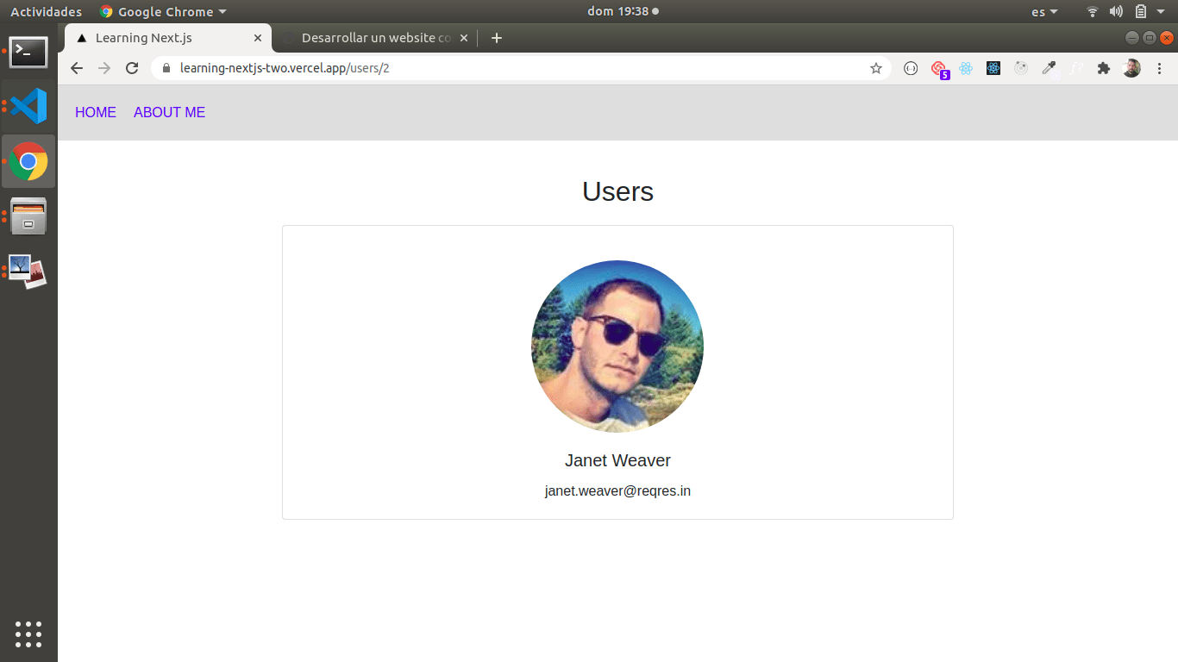Expand the Chrome three-dot menu

pos(1159,68)
